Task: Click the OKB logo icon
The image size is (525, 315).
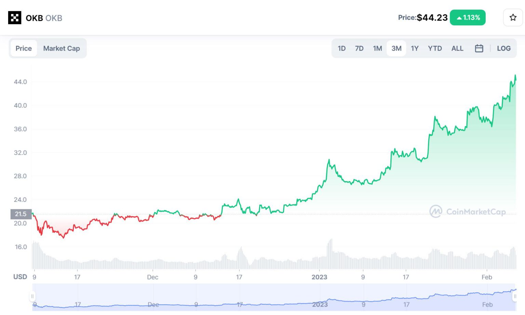Action: (15, 18)
